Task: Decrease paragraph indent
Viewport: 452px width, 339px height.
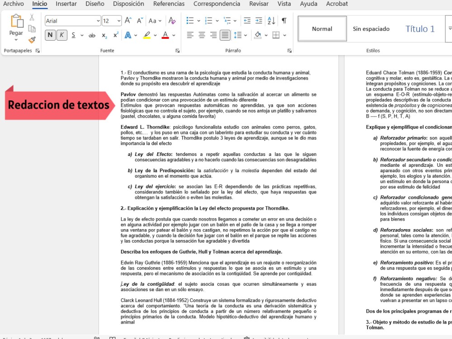Action: point(247,21)
